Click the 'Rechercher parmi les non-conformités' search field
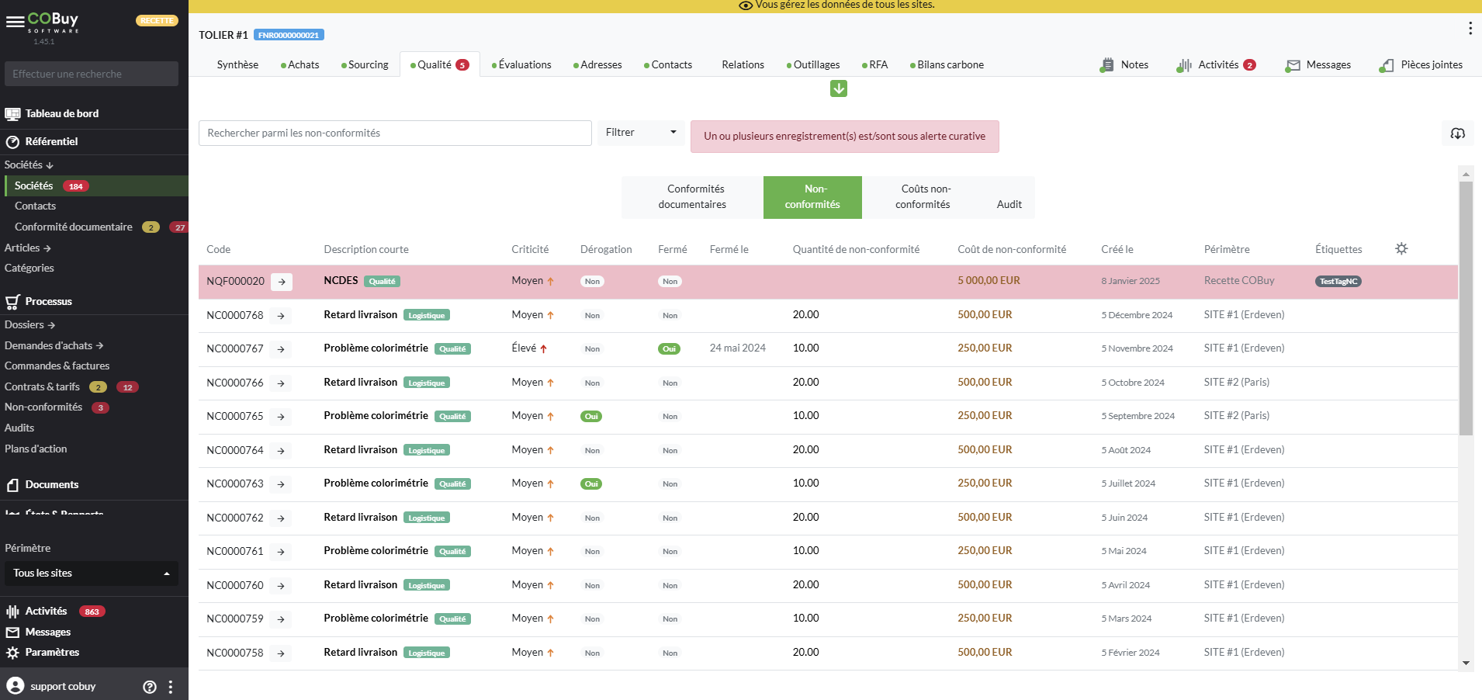1482x700 pixels. (x=395, y=133)
